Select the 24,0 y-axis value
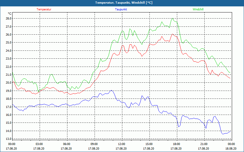Viewport: 244px width, 152px height. coord(9,50)
